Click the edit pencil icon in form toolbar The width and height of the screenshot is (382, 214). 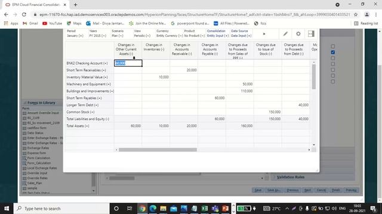click(x=285, y=34)
